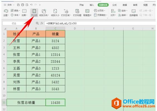Click cell containing 王磊
Screen dimensions: 157x111
16,68
